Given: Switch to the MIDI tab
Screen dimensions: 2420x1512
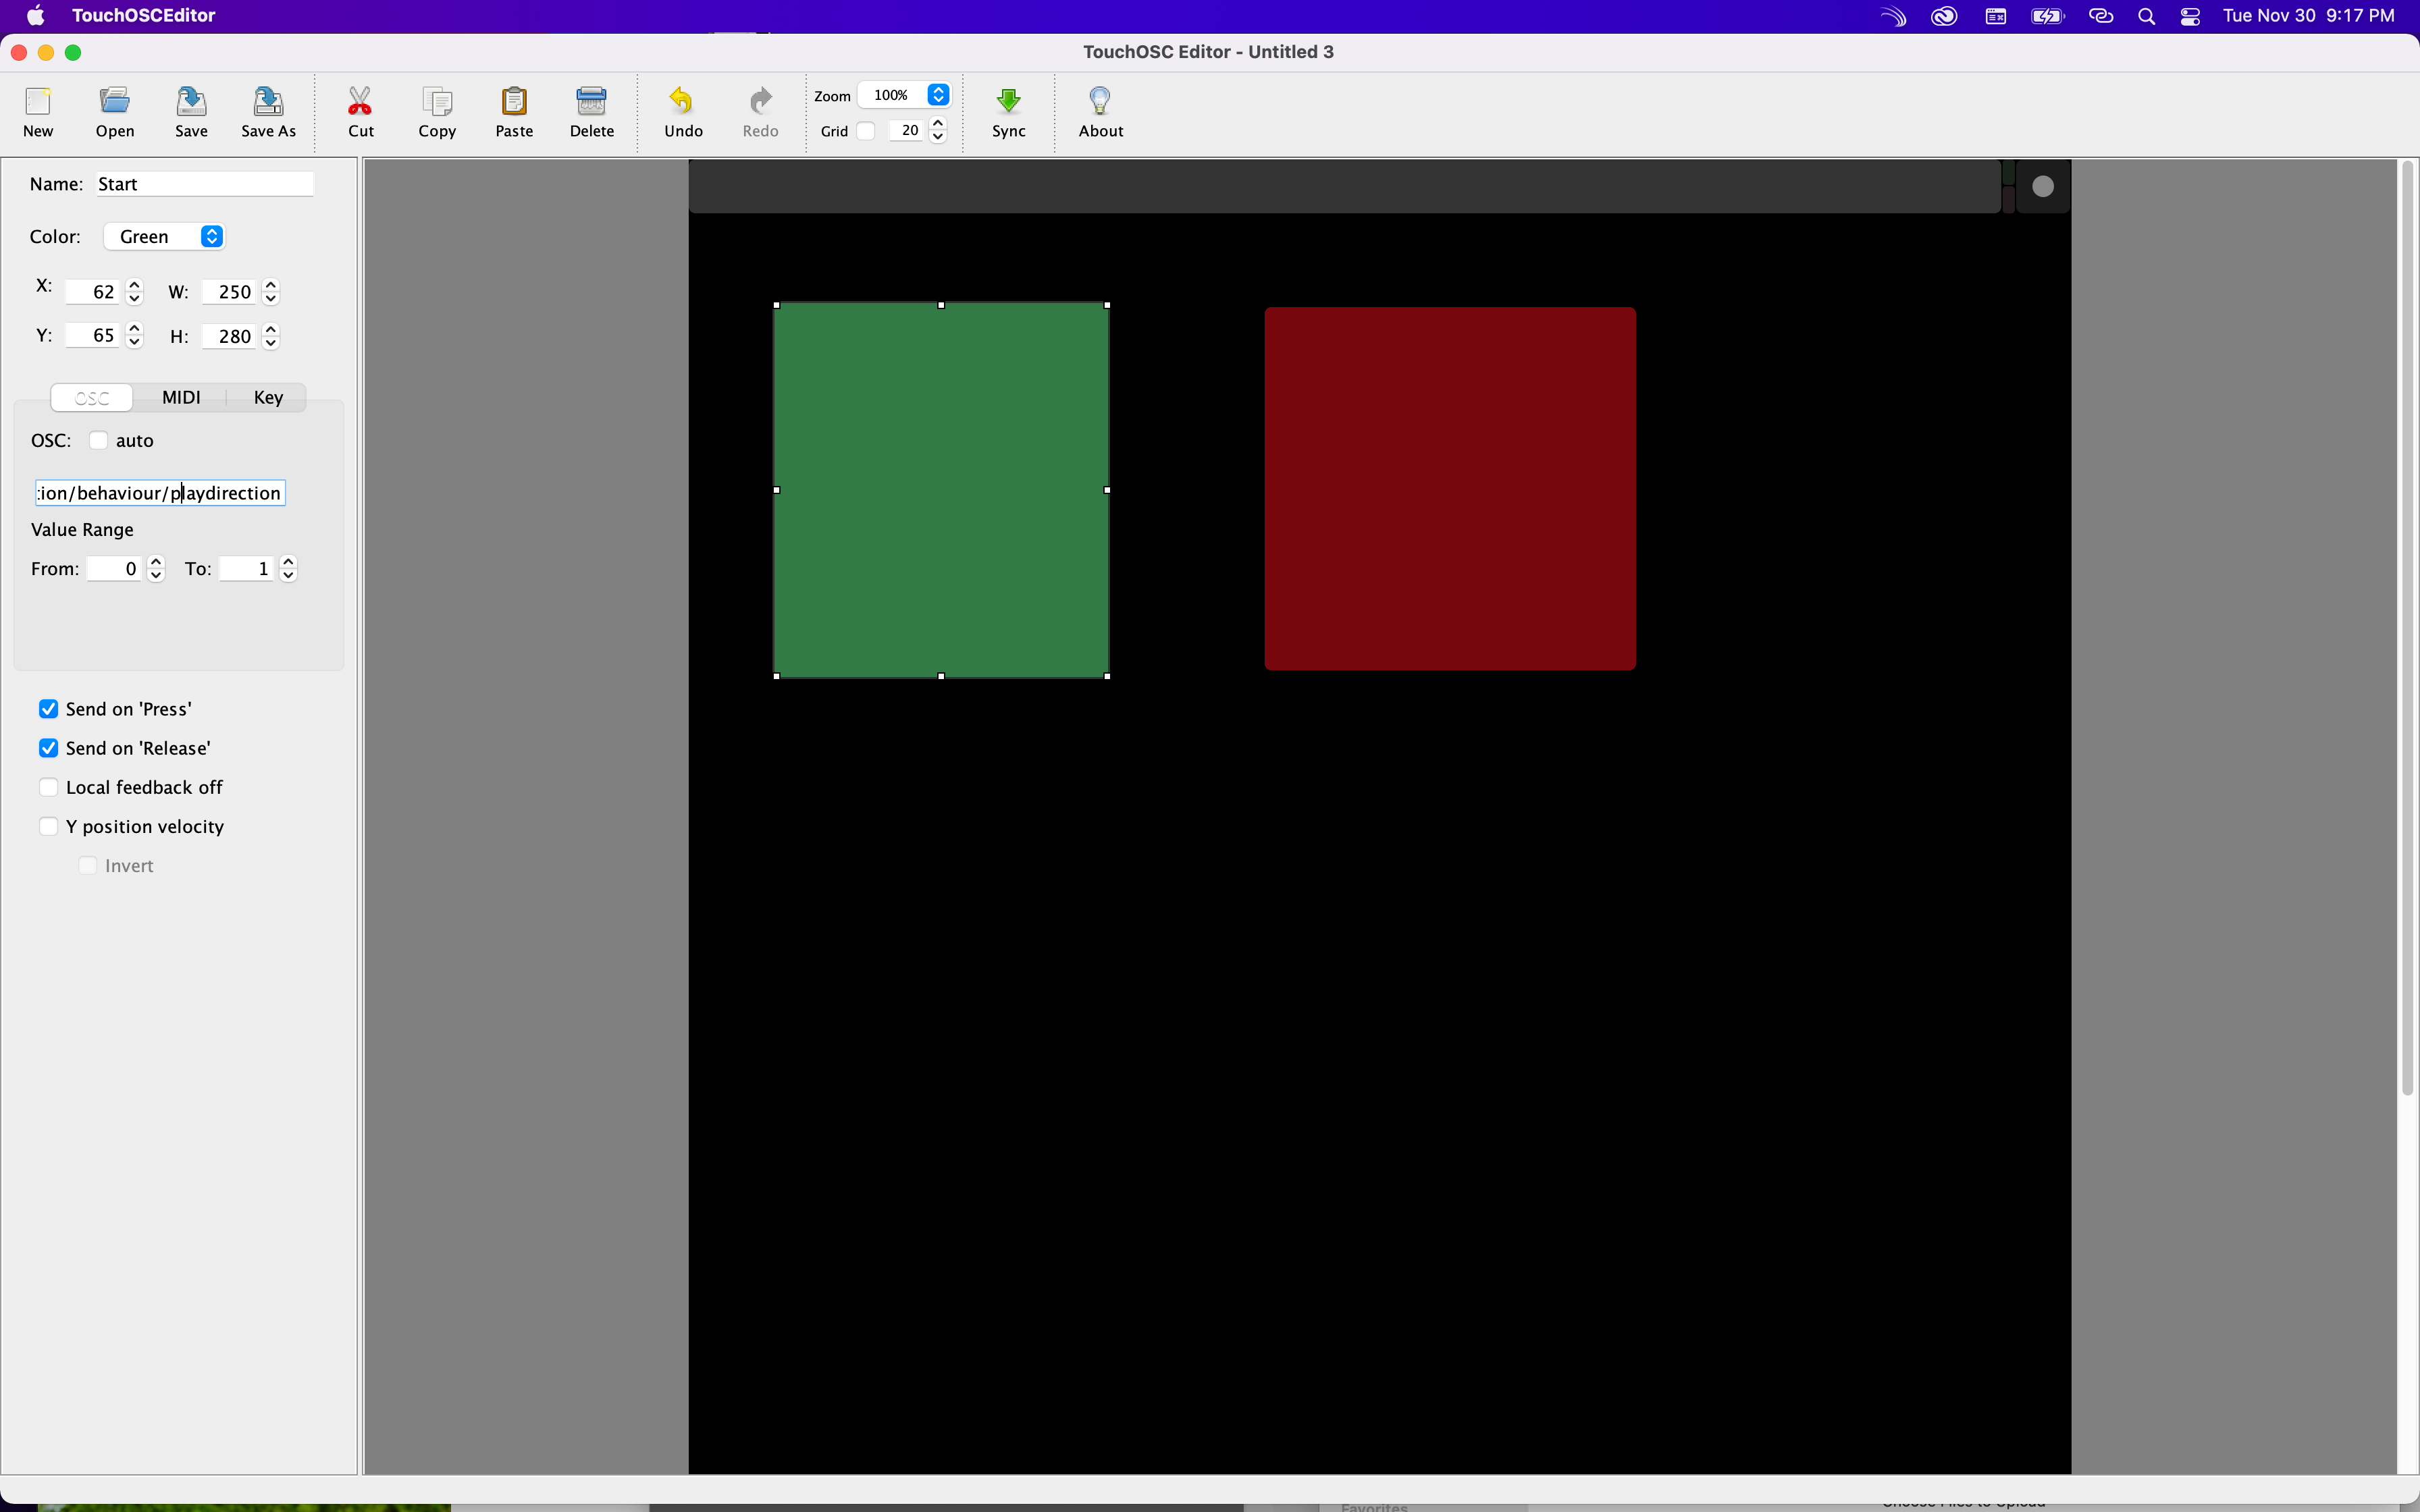Looking at the screenshot, I should (x=181, y=397).
